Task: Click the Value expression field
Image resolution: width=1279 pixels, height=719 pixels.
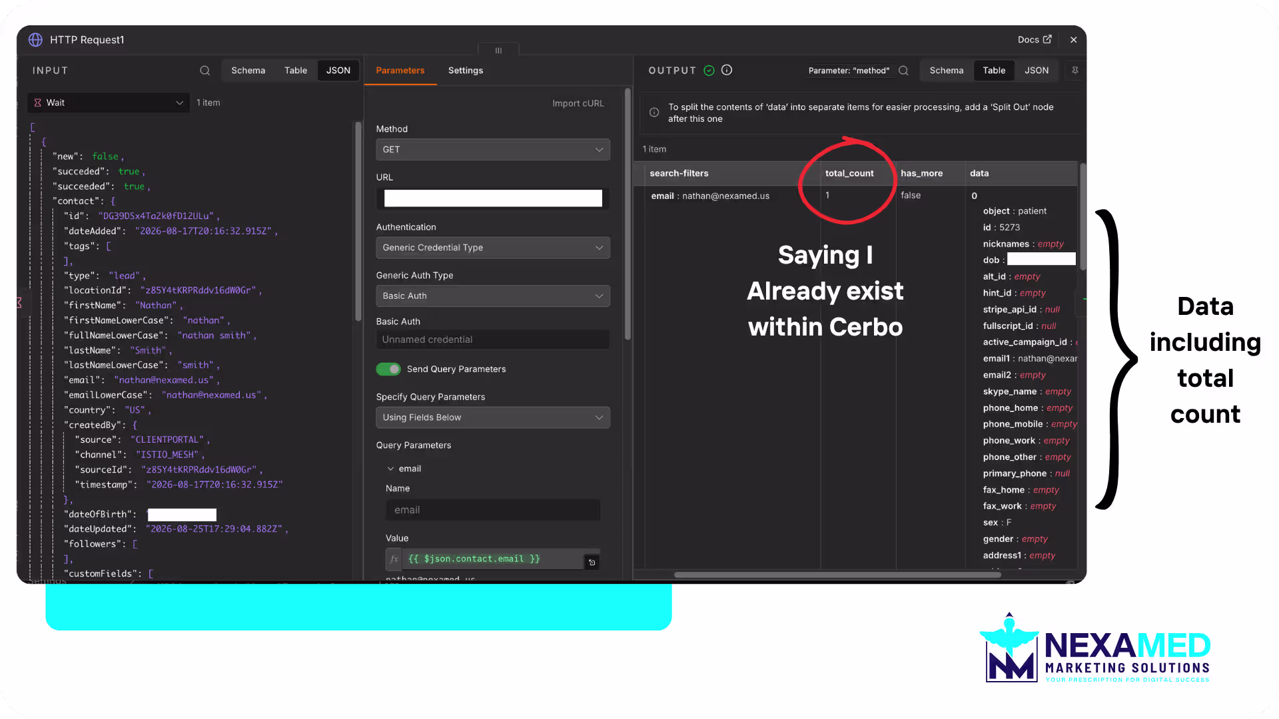Action: coord(492,559)
